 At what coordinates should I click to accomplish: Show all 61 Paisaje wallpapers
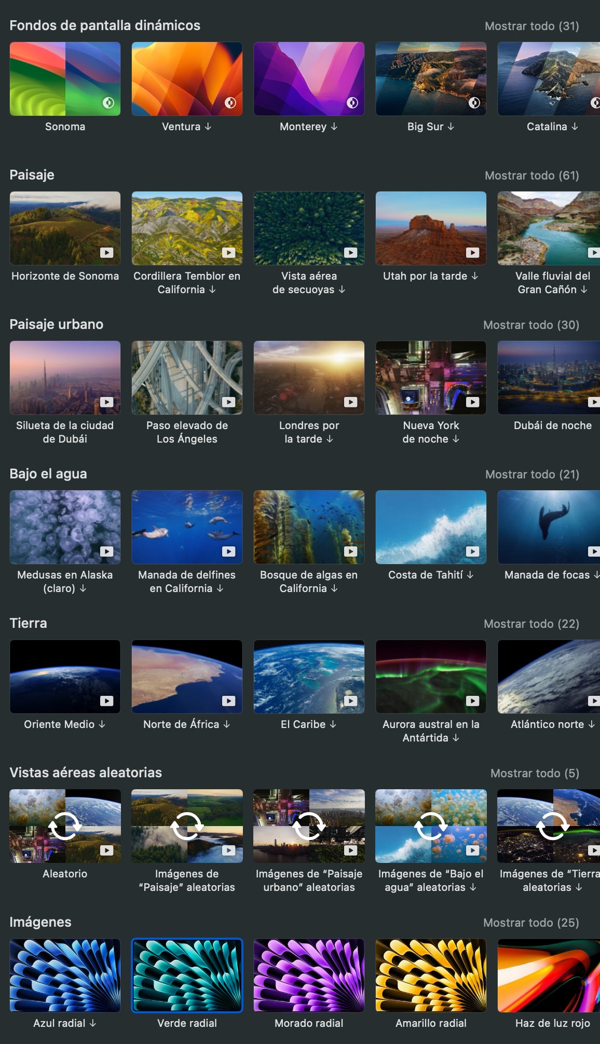point(531,175)
